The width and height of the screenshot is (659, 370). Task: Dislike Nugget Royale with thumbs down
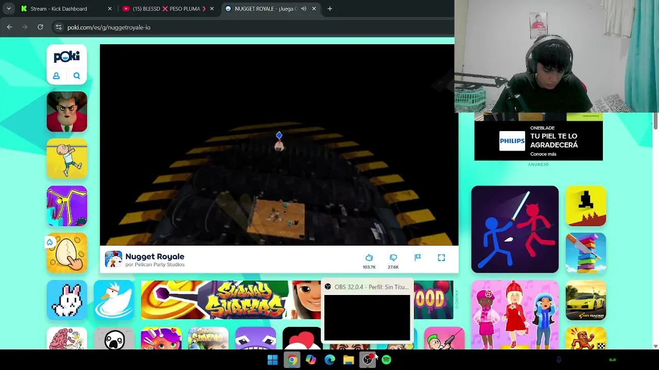pos(393,257)
